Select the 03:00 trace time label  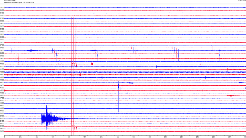[x=2, y=24]
